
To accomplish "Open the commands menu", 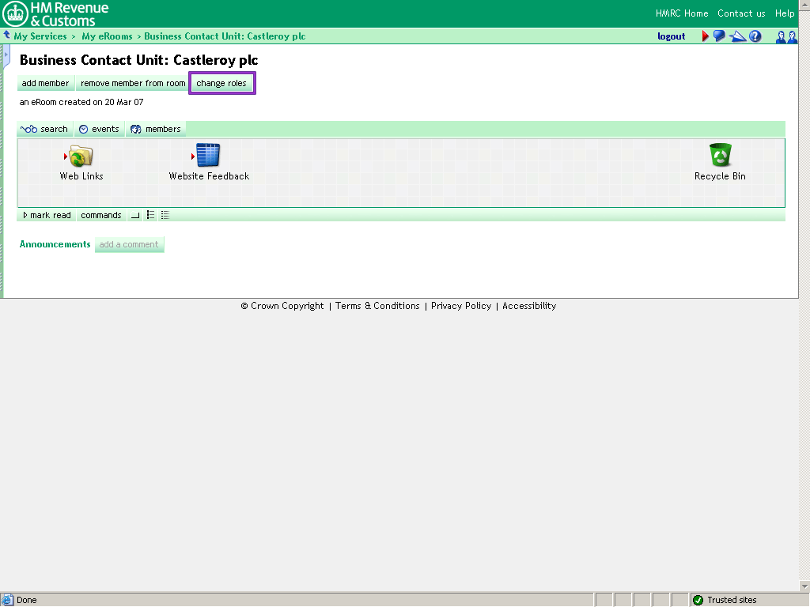I will click(x=101, y=215).
